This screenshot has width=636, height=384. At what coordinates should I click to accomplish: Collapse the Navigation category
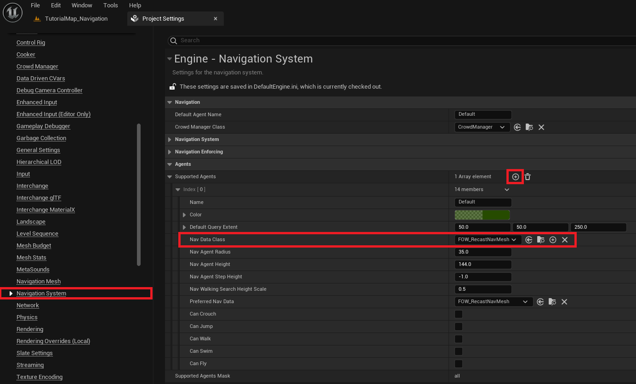170,102
